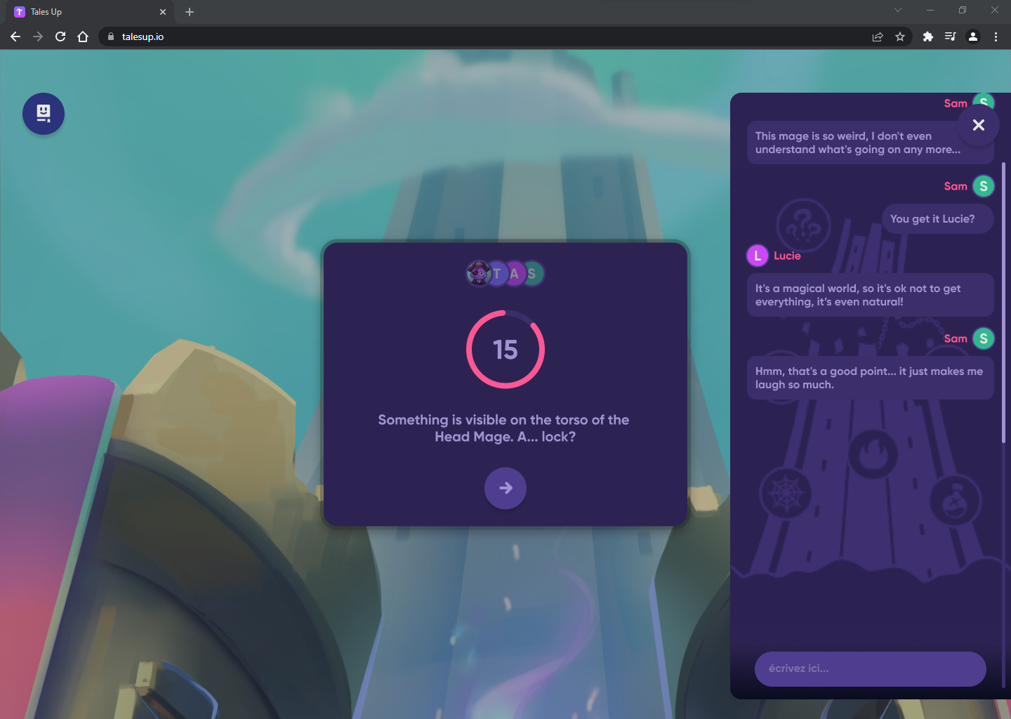The image size is (1011, 719).
Task: Close the chat panel with the X
Action: coord(978,124)
